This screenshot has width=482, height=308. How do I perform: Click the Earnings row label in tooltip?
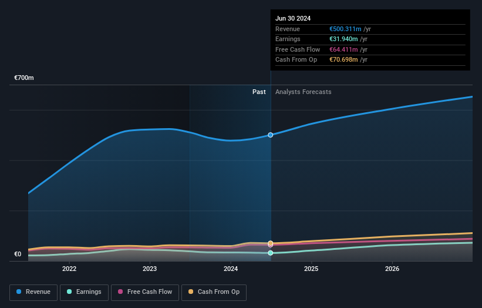(288, 39)
